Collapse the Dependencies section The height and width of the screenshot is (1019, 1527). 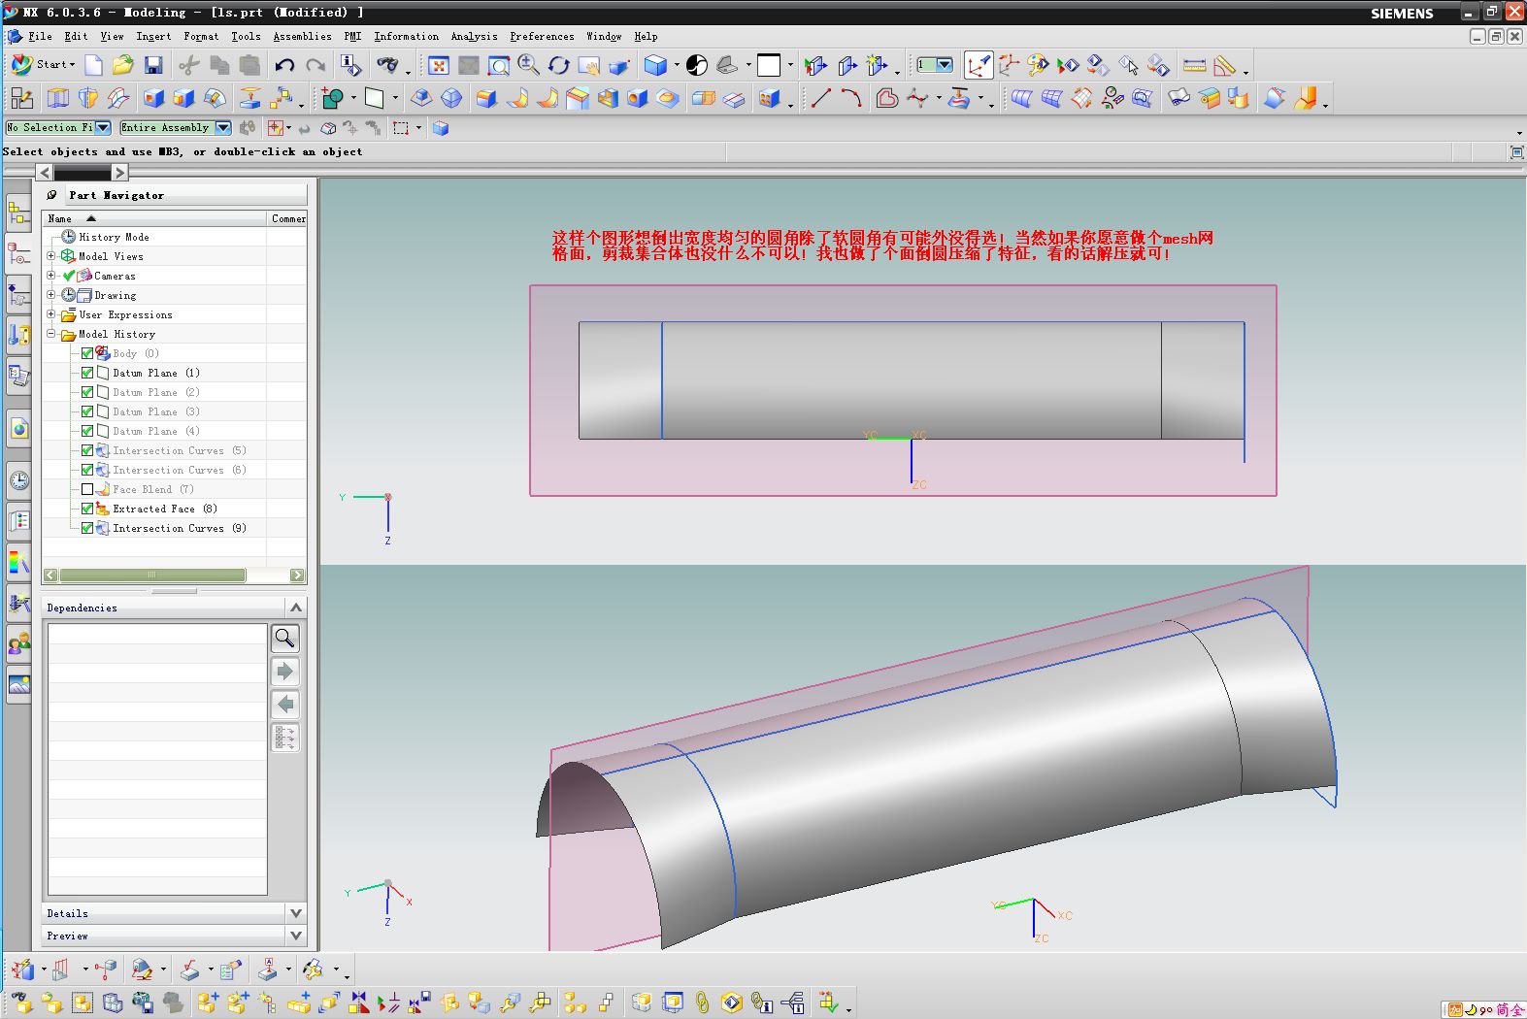[x=296, y=608]
